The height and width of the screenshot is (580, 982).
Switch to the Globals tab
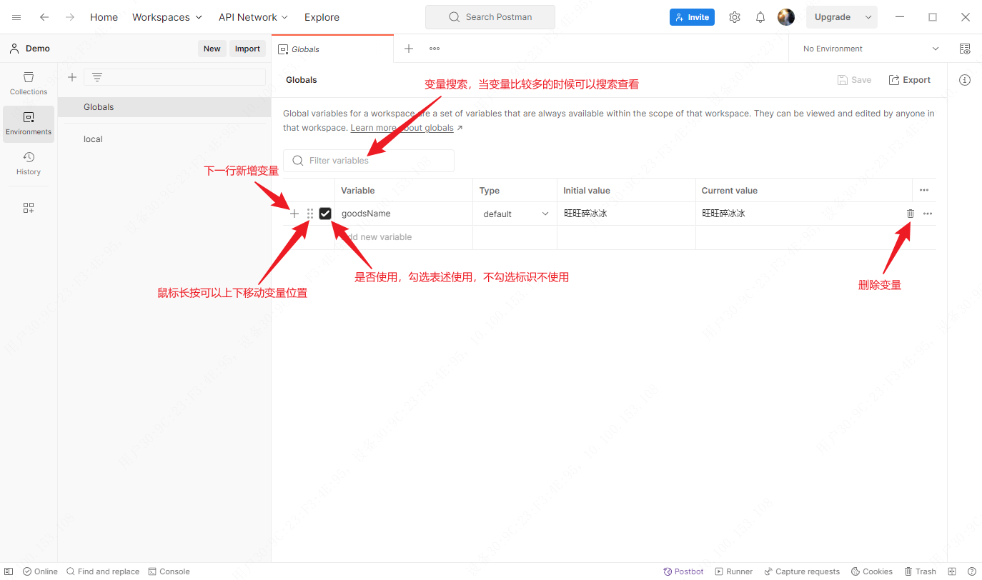pos(332,49)
